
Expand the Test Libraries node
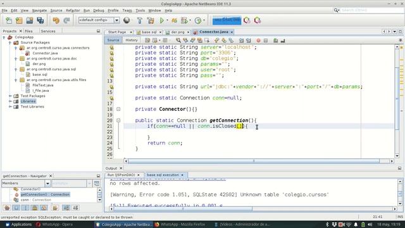10,106
